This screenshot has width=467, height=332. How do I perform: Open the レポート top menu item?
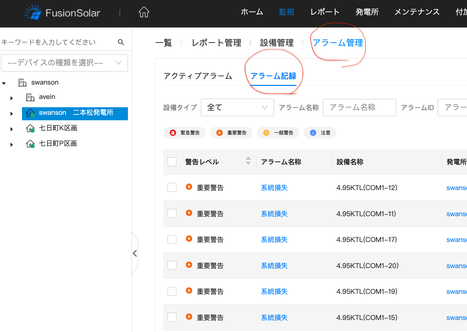pyautogui.click(x=325, y=12)
